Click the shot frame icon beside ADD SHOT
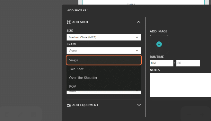The image size is (211, 121). 69,22
